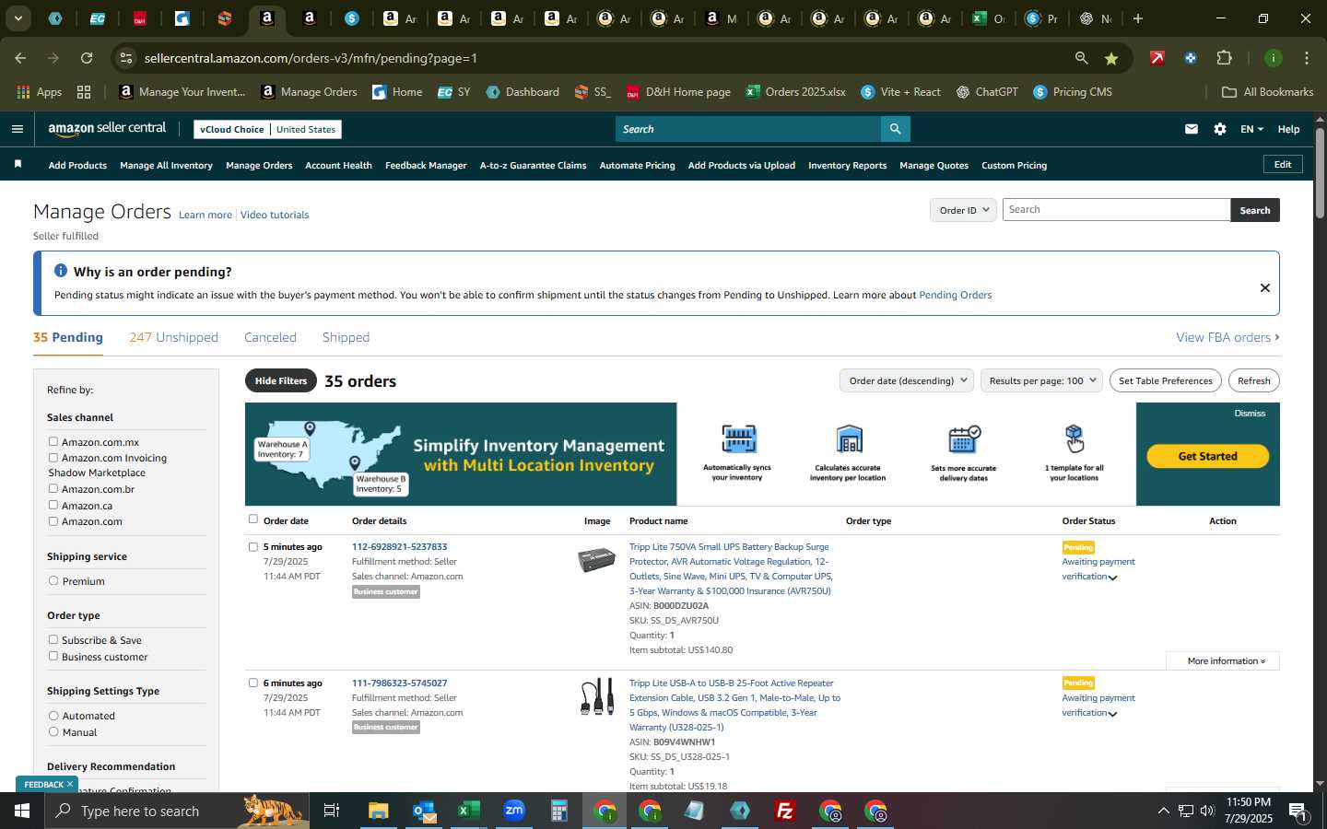Switch to the 247 Unshipped tab
Viewport: 1327px width, 829px height.
coord(173,337)
